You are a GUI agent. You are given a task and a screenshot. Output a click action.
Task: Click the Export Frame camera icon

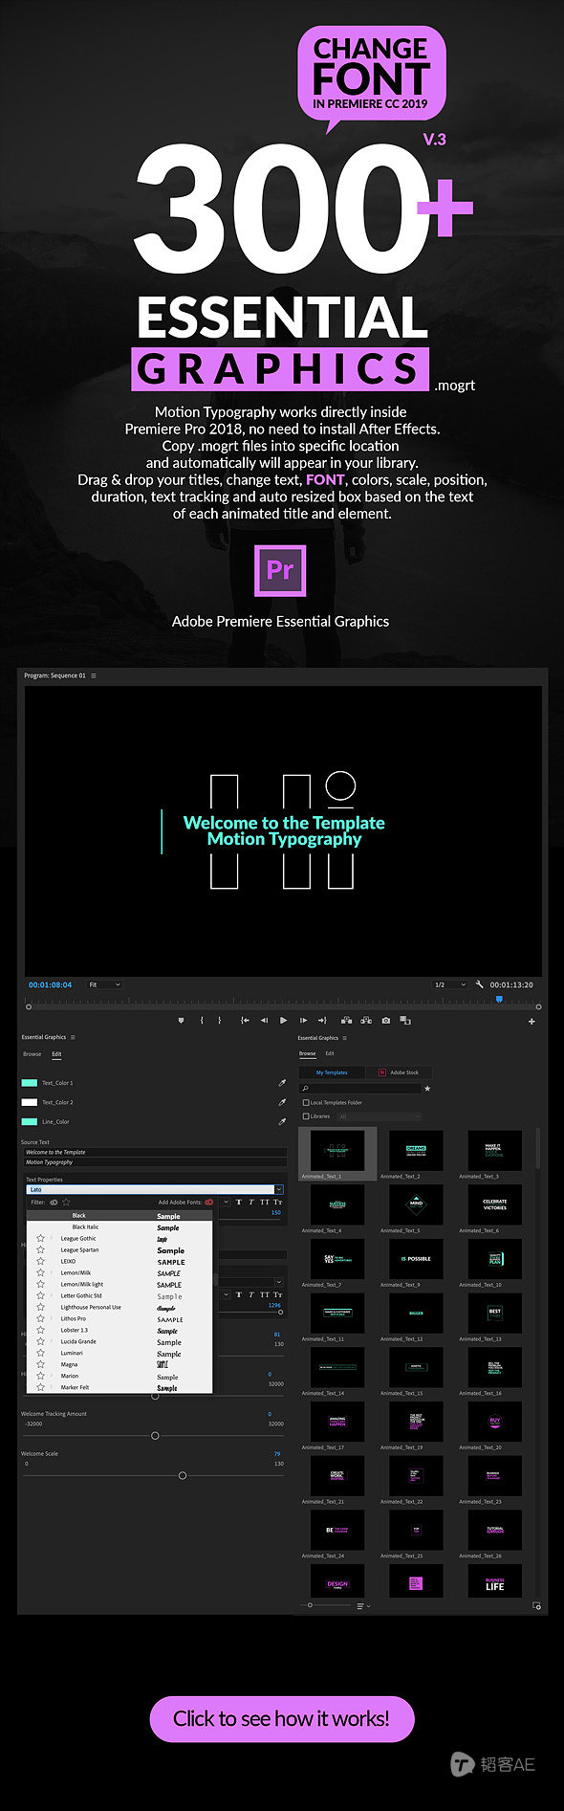tap(386, 1021)
